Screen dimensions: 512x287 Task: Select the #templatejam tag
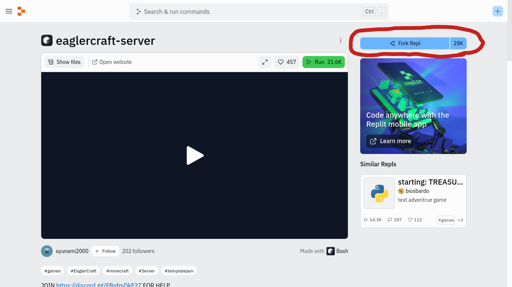click(179, 271)
